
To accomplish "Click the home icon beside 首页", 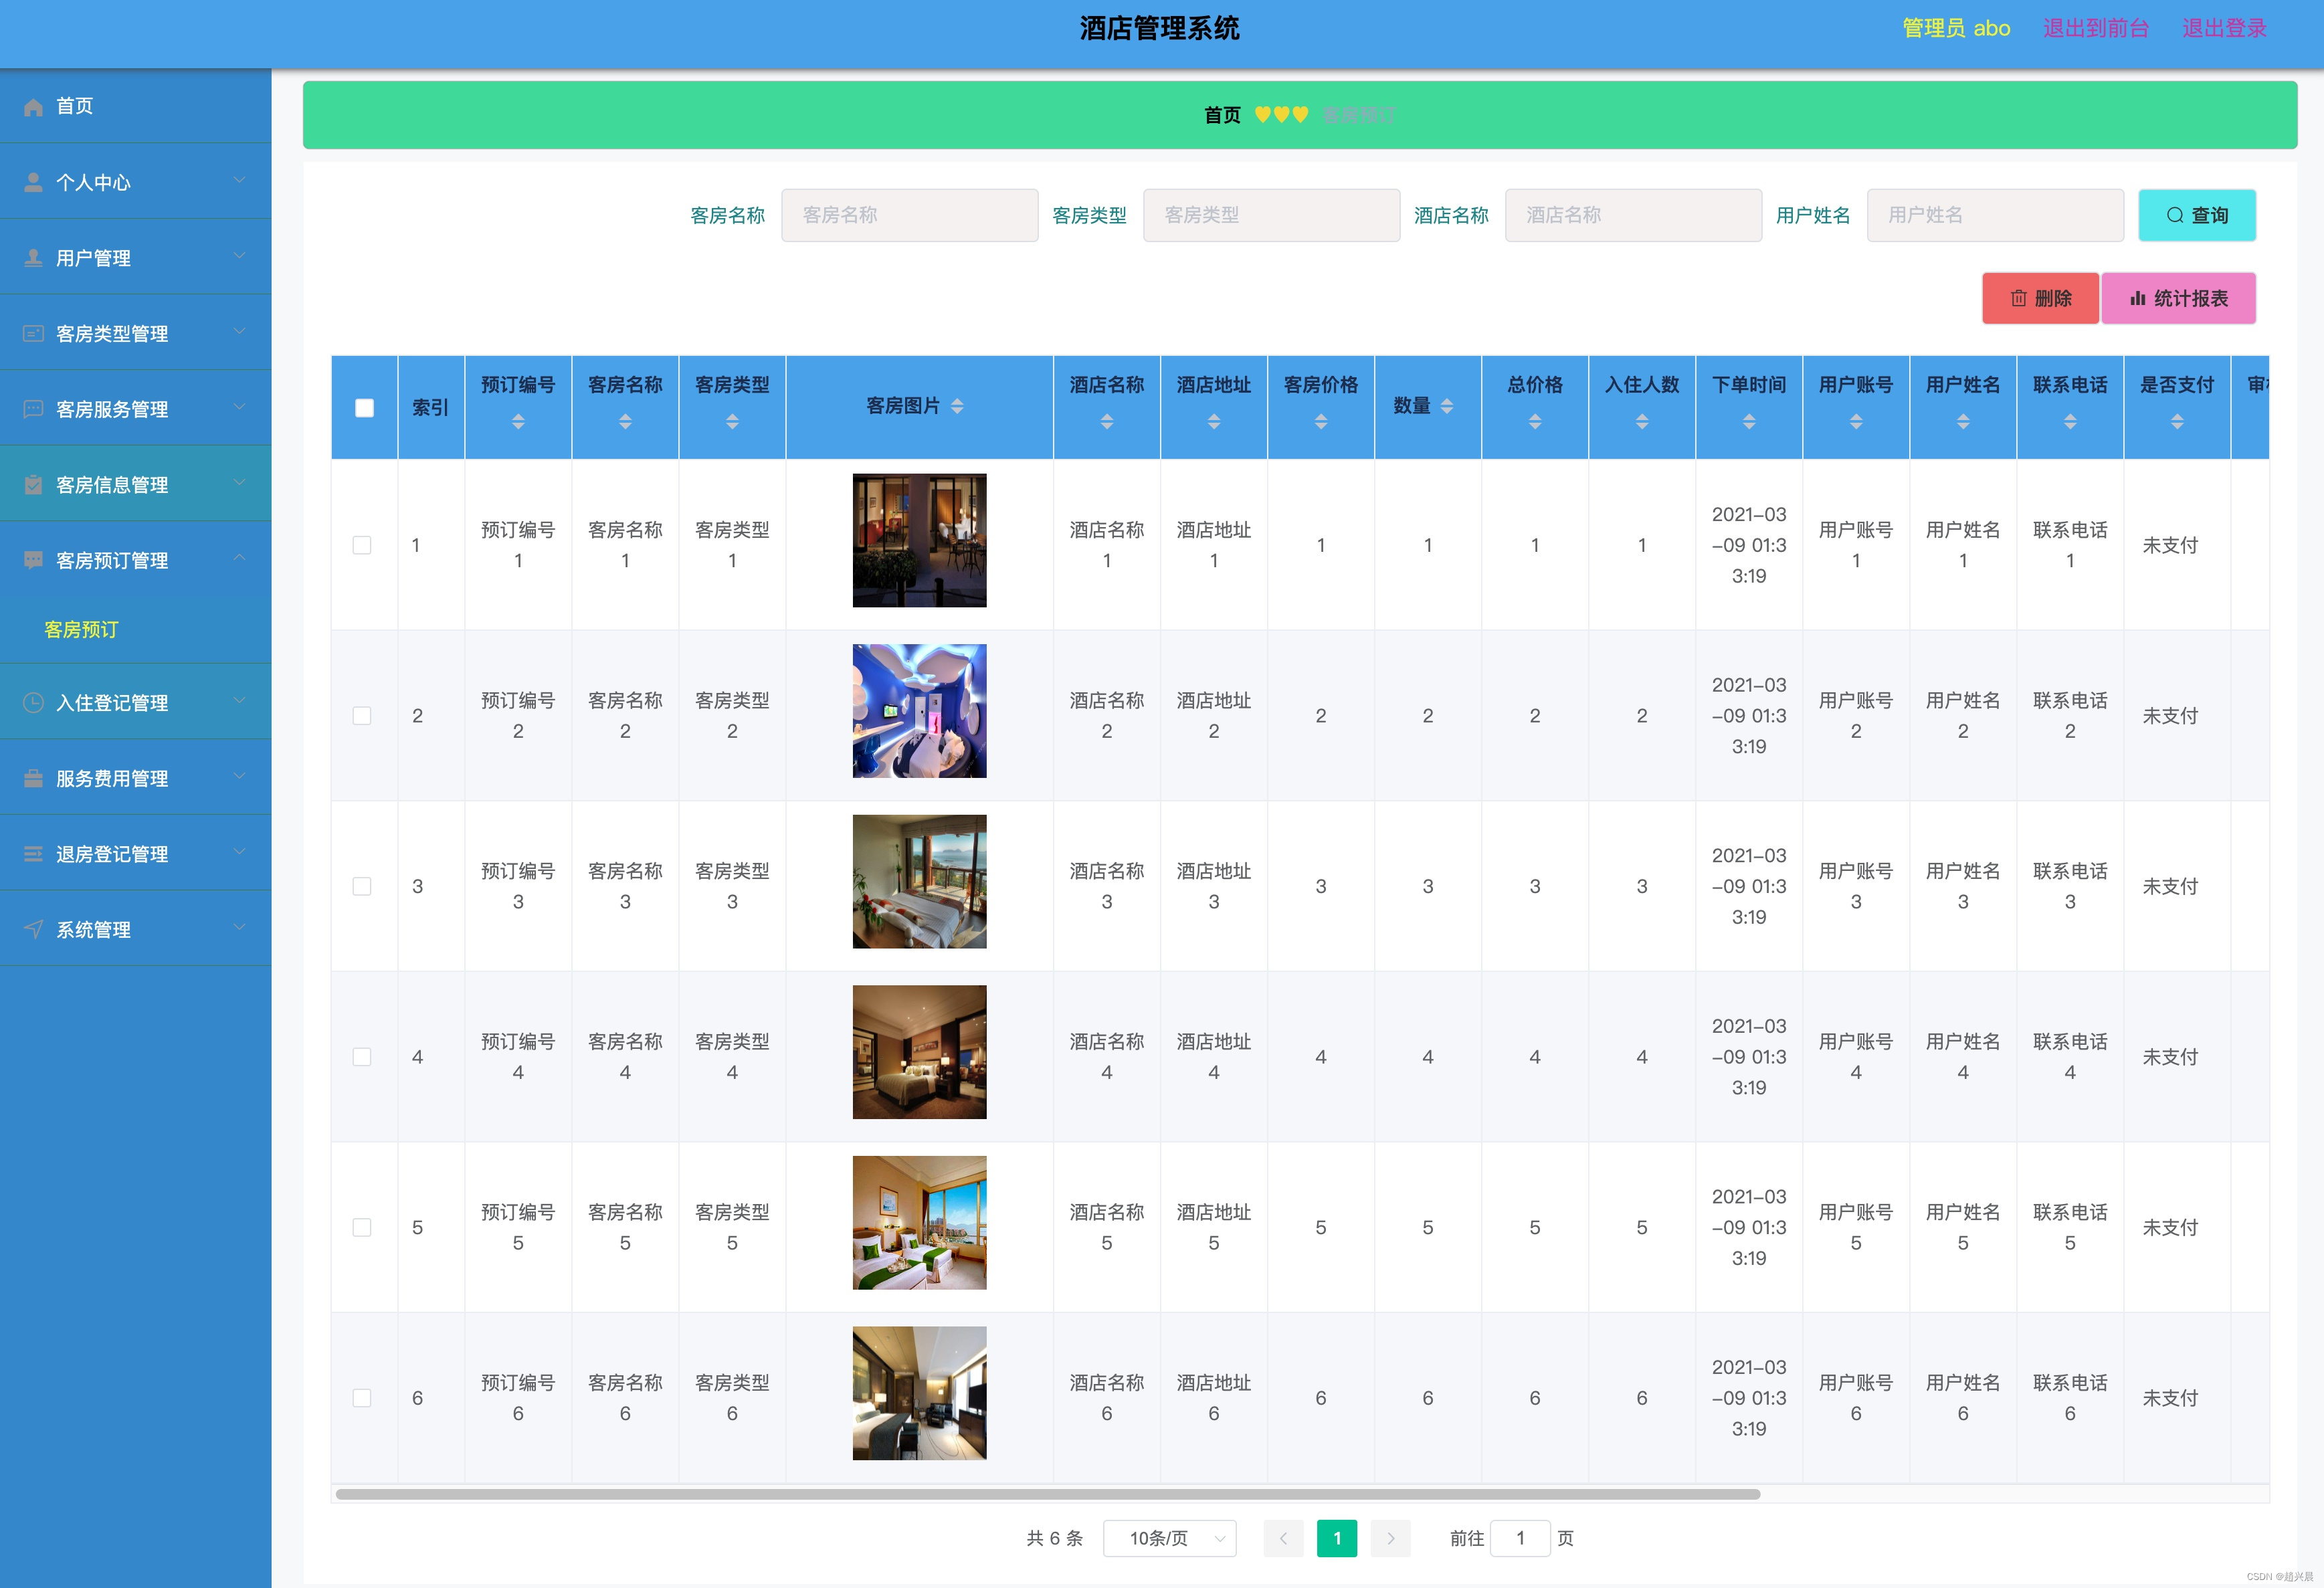I will 33,107.
